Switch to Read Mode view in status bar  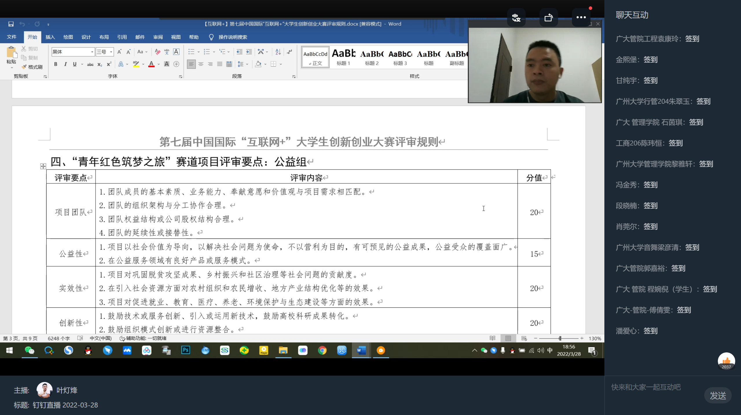[x=492, y=338]
